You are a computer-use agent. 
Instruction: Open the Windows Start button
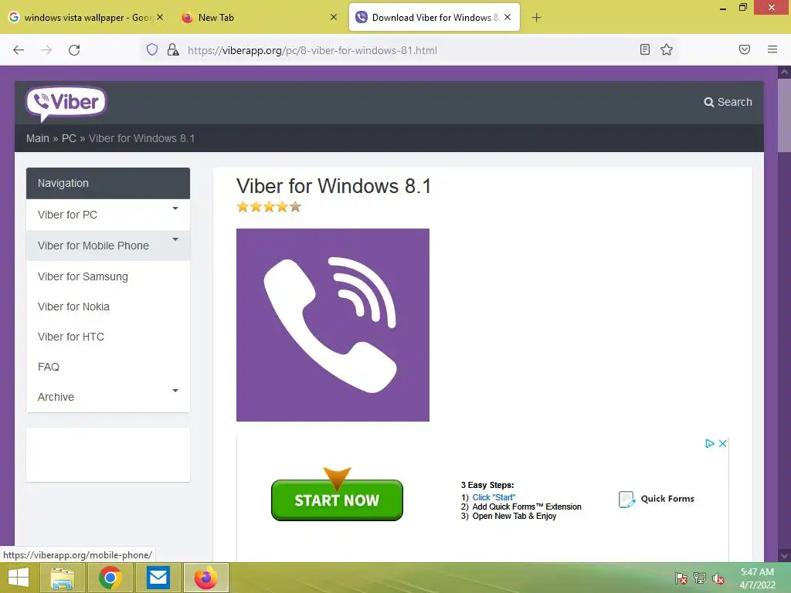(x=19, y=578)
